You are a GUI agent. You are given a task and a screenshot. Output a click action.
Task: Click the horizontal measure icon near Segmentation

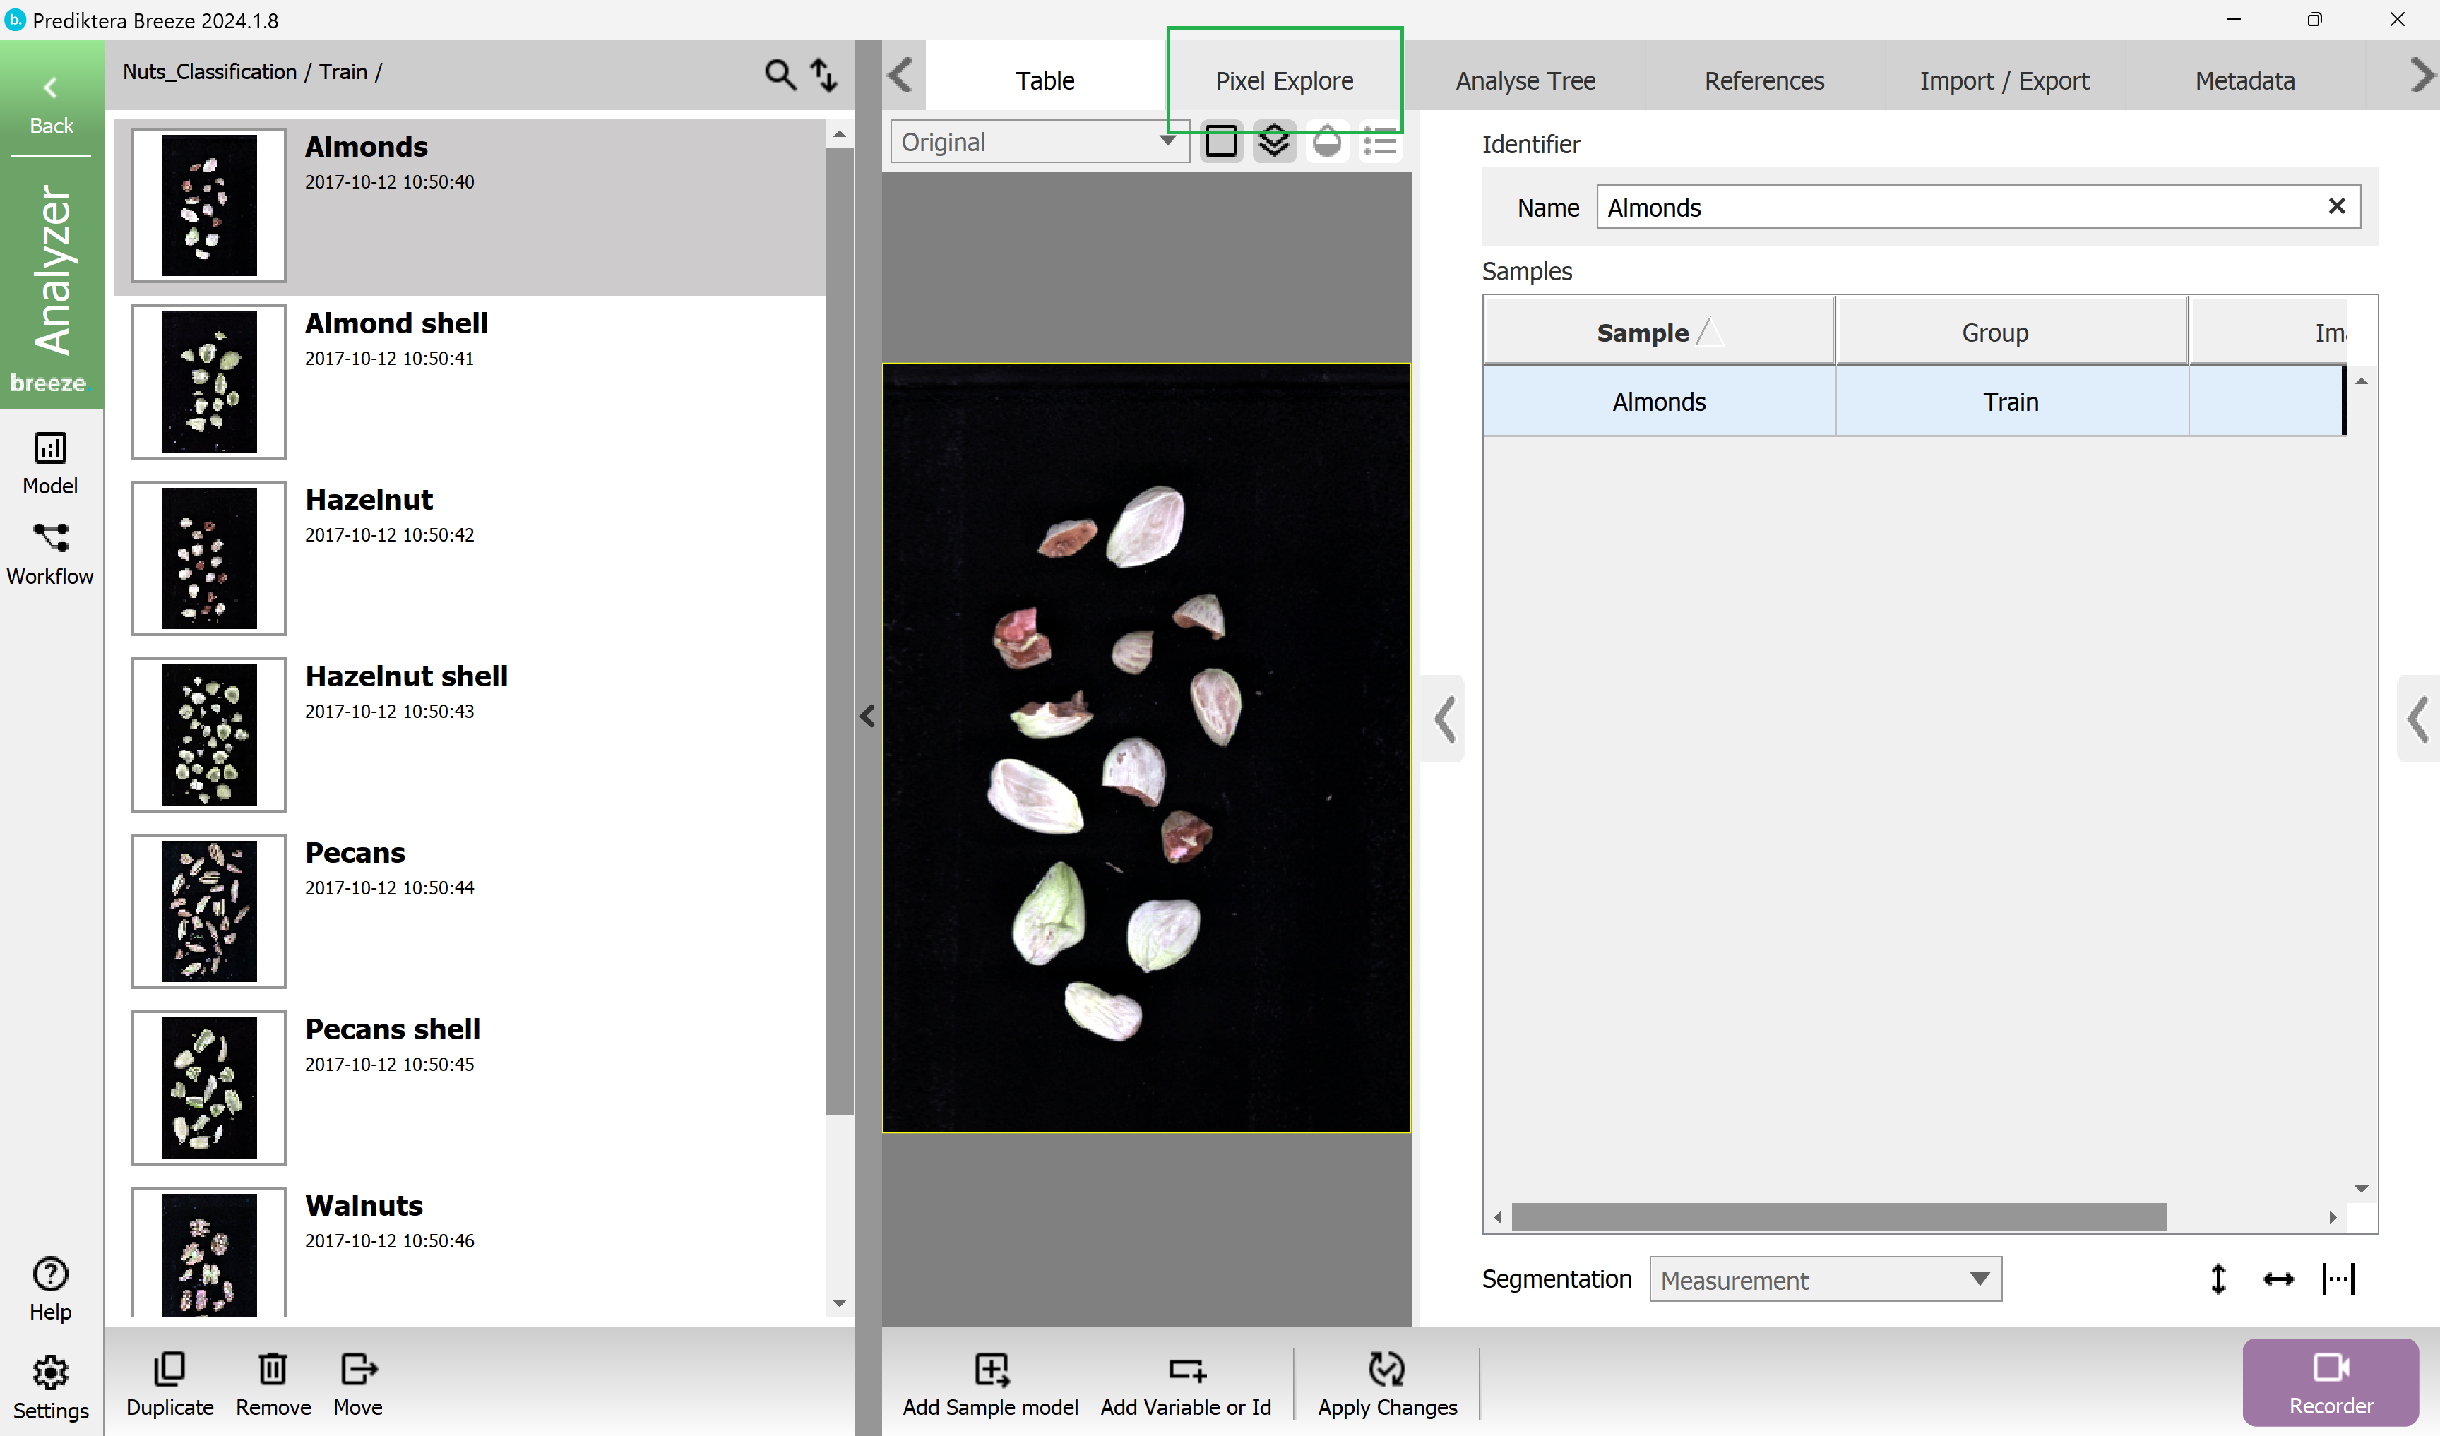[x=2278, y=1279]
